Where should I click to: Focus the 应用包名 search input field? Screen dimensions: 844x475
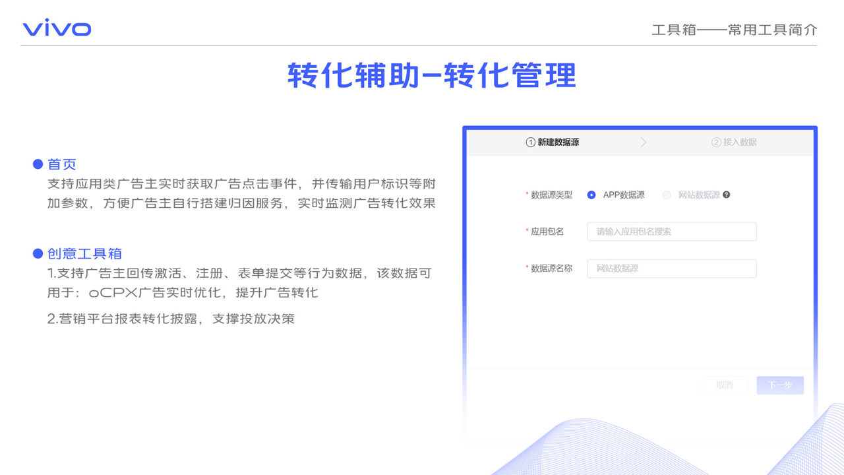[671, 232]
